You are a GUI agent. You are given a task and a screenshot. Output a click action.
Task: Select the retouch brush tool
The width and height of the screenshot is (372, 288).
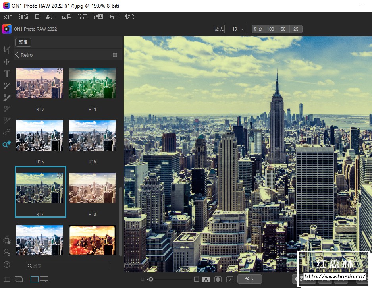7,85
